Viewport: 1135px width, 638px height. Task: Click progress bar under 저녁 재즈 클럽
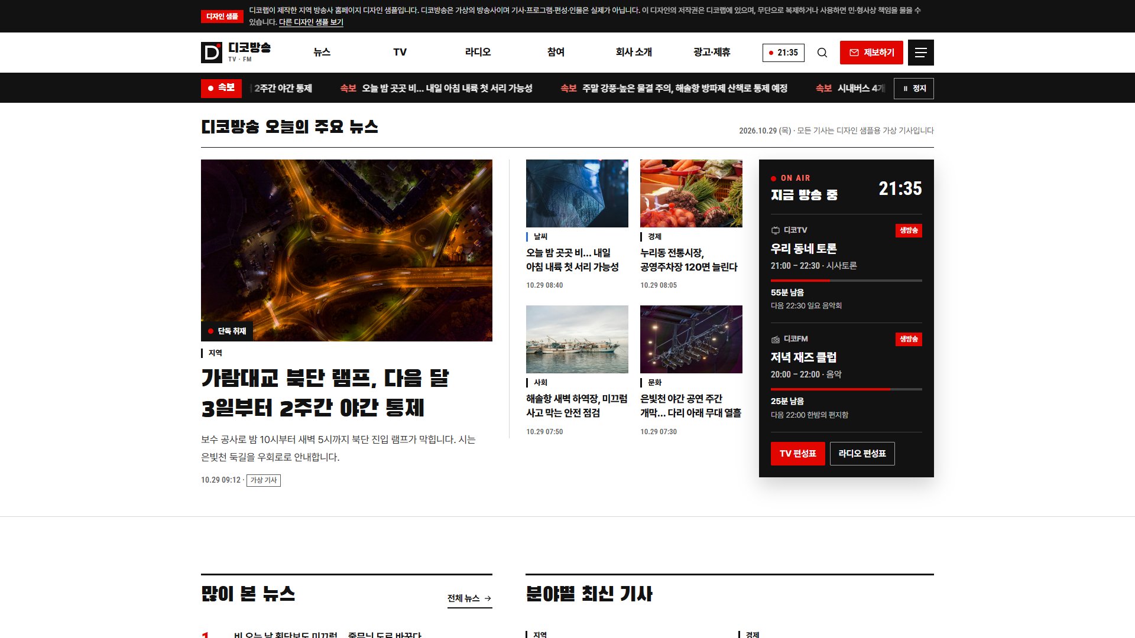847,389
